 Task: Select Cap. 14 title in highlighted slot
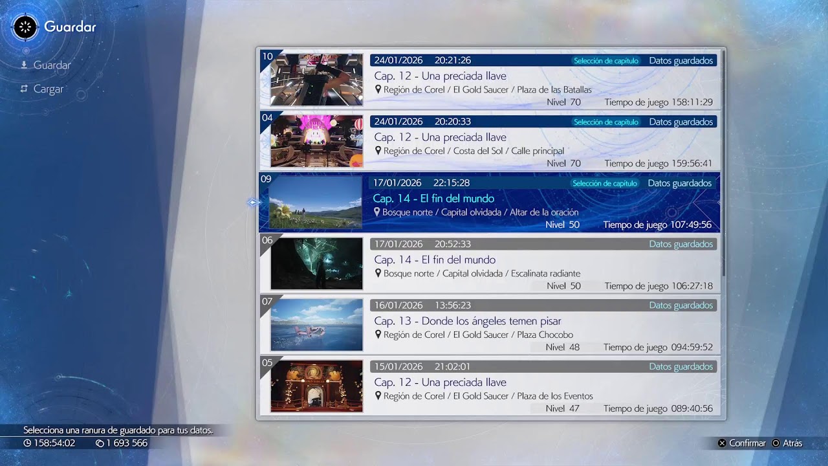tap(433, 199)
